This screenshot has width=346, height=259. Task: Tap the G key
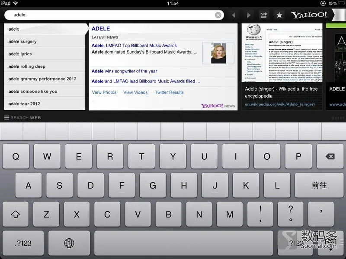[153, 185]
